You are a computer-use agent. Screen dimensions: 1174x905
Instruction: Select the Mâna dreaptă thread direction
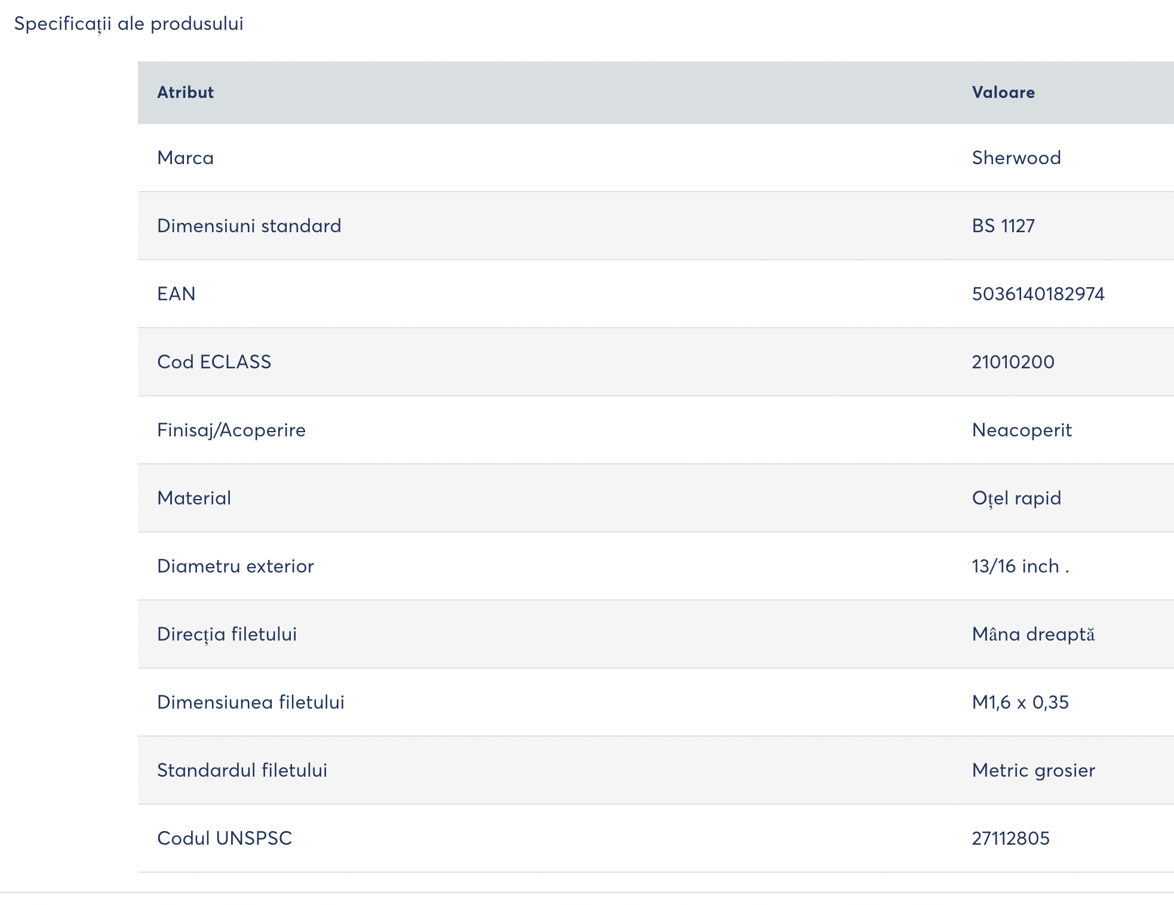coord(1033,634)
